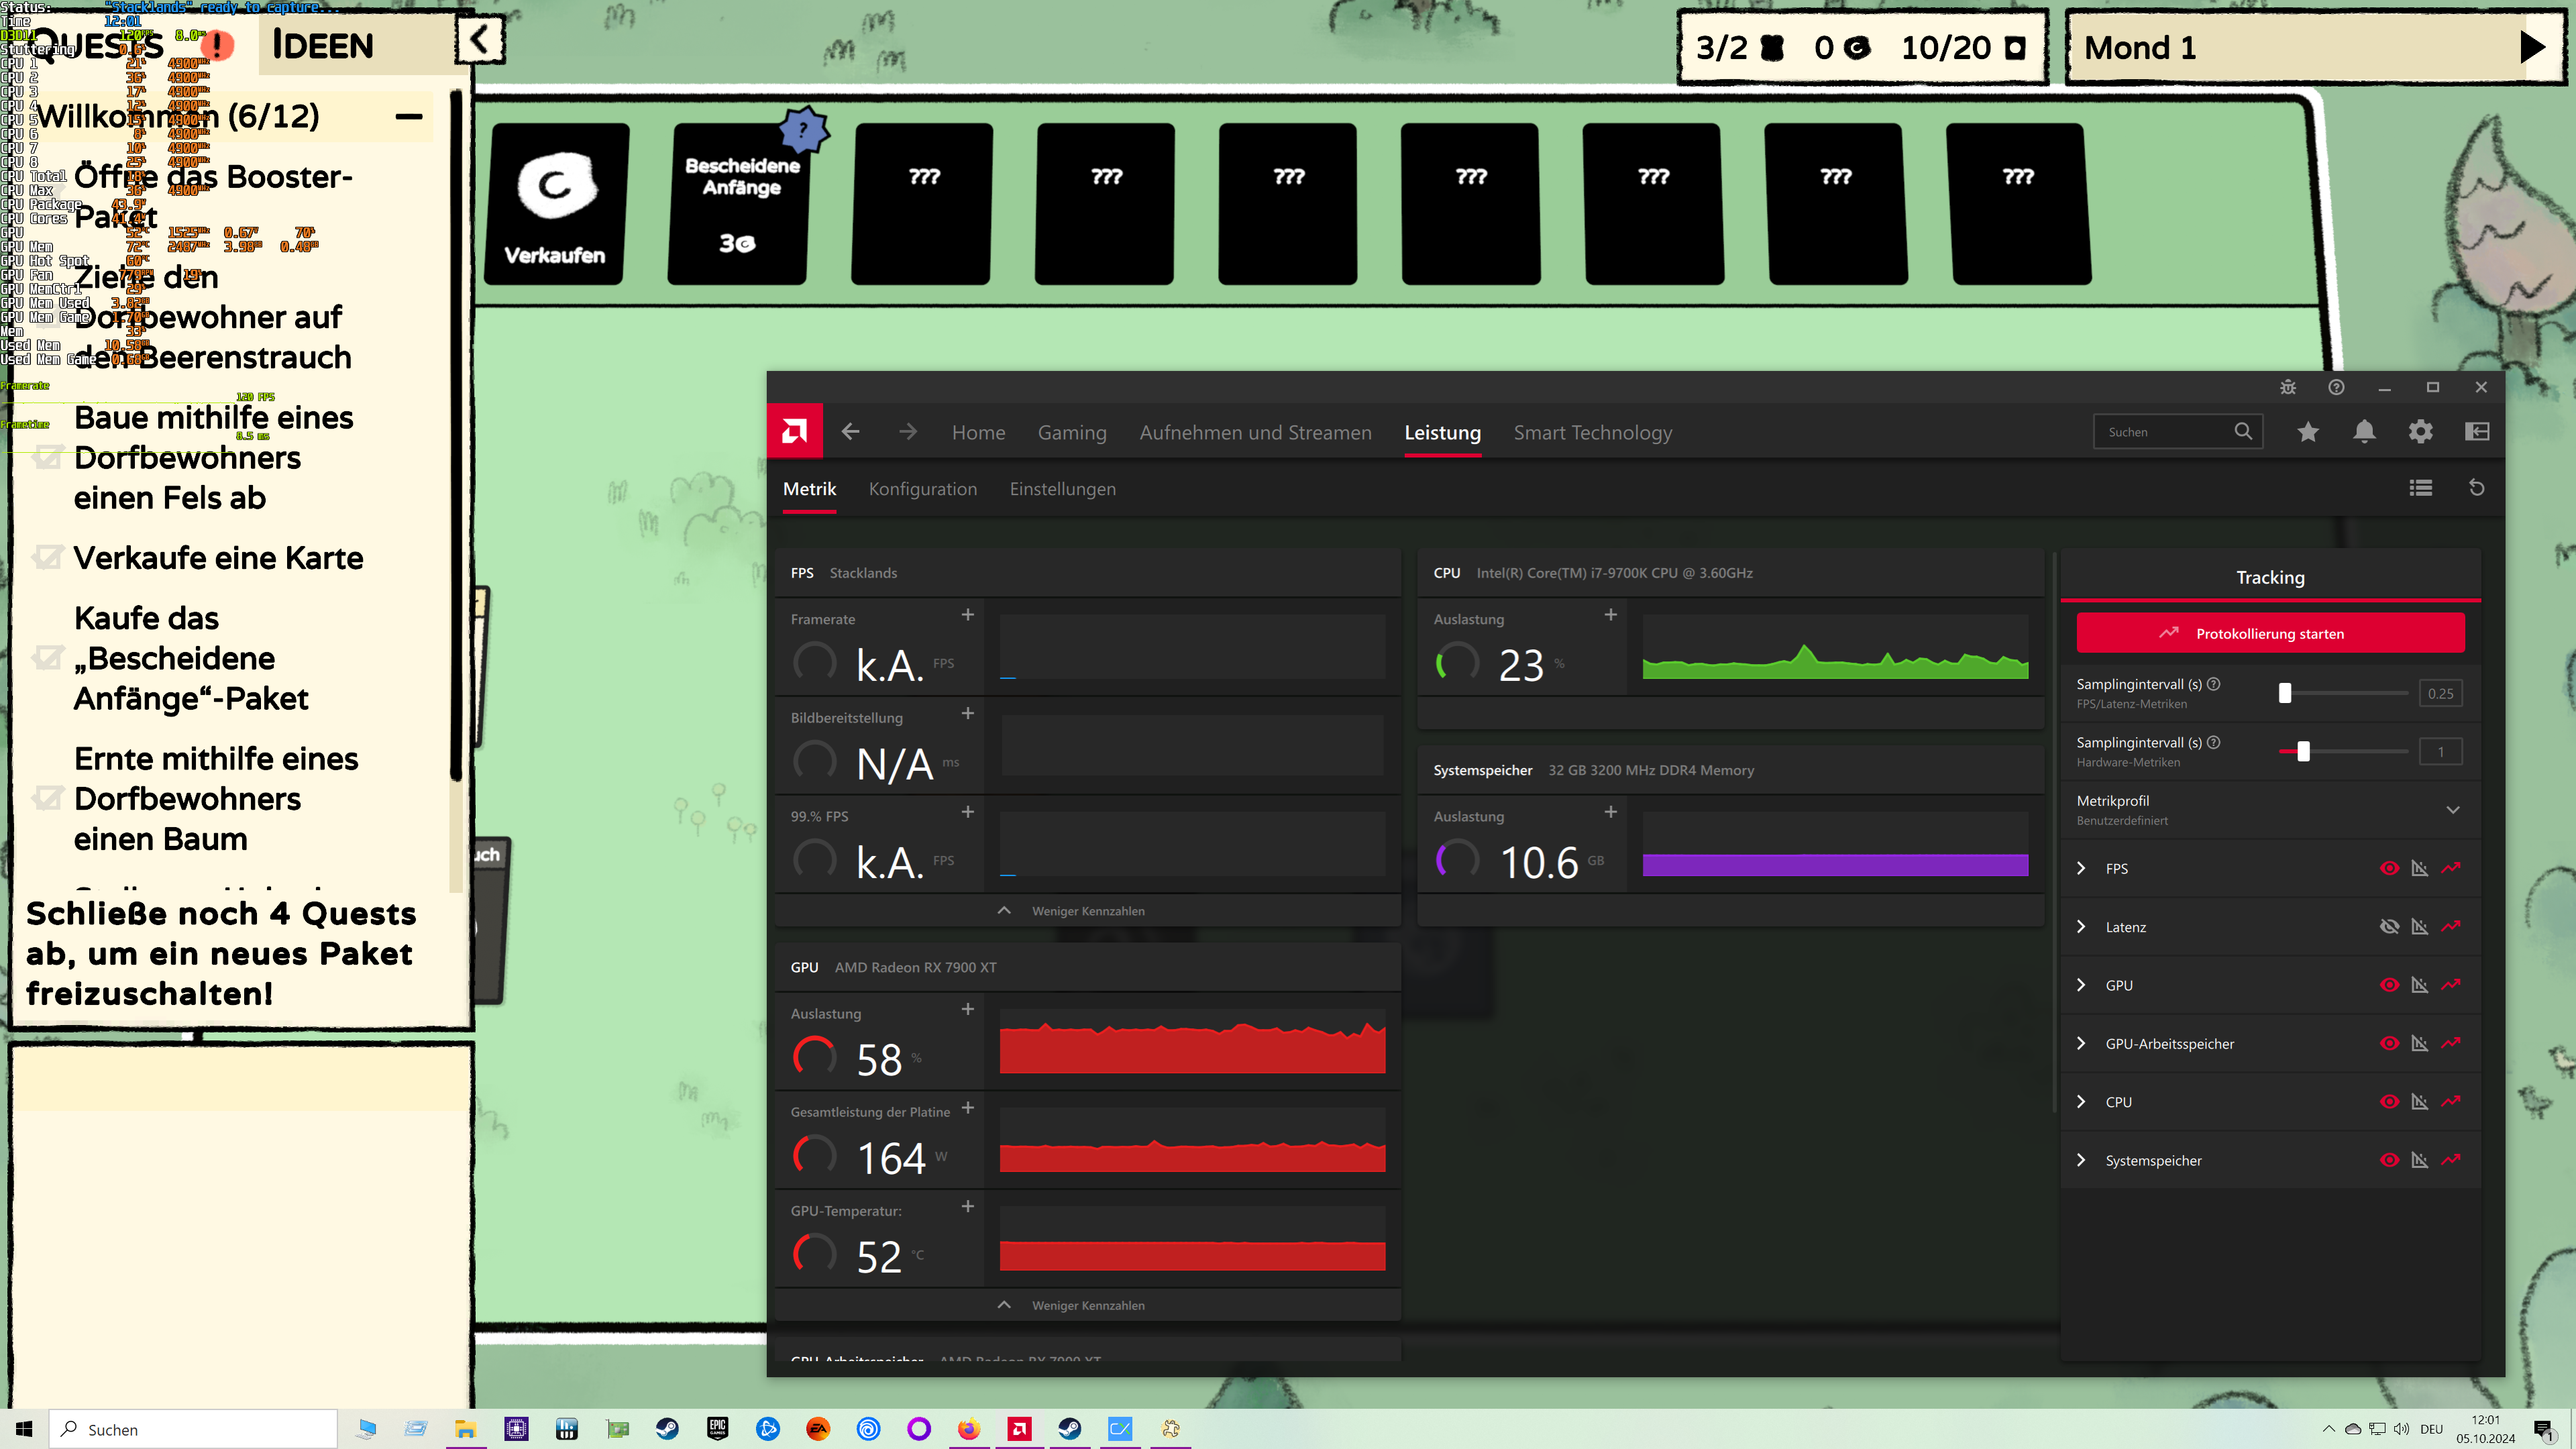Toggle visibility eye for GPU tracking
Viewport: 2576px width, 1449px height.
[2389, 985]
